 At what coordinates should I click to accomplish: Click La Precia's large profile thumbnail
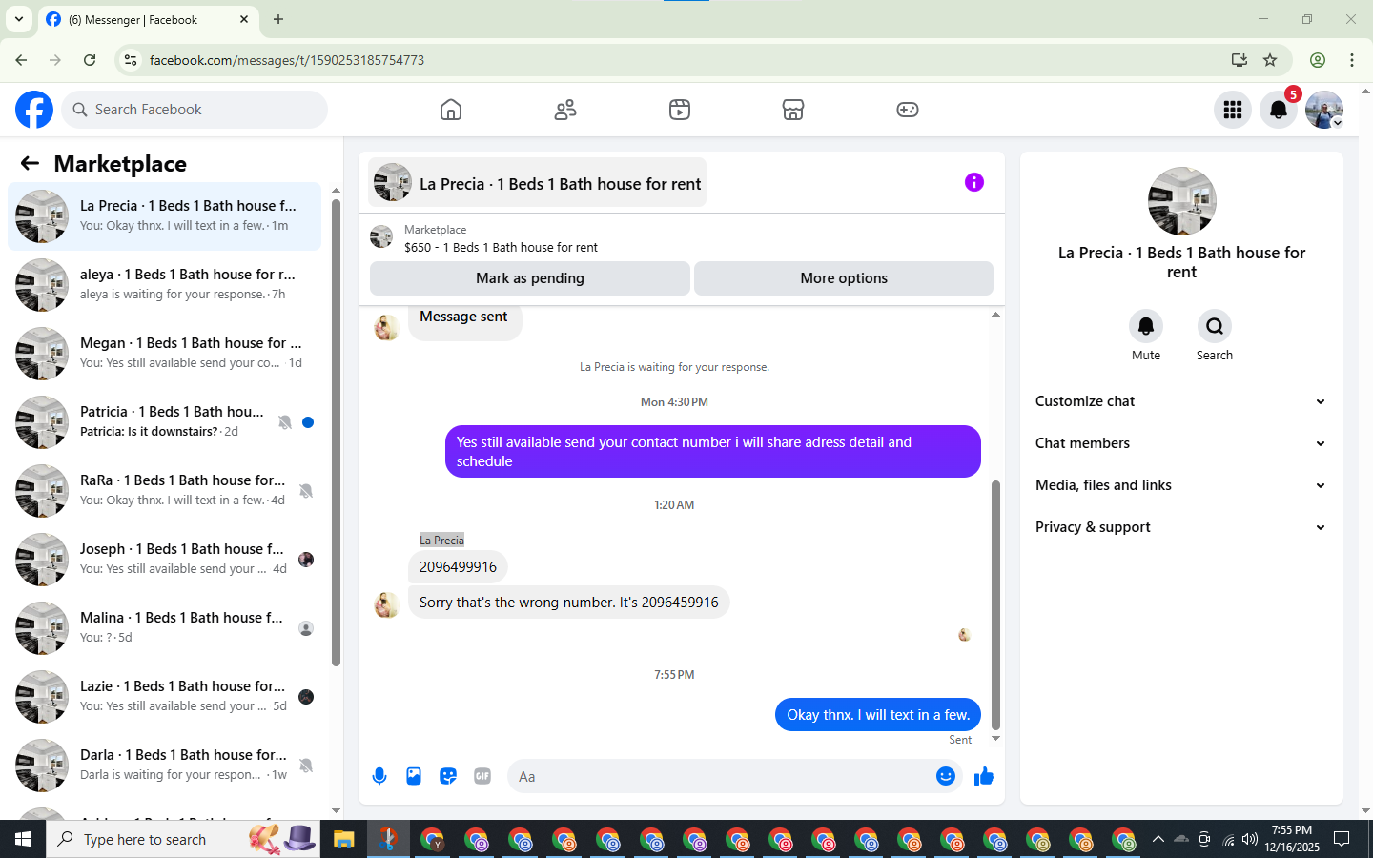1182,201
